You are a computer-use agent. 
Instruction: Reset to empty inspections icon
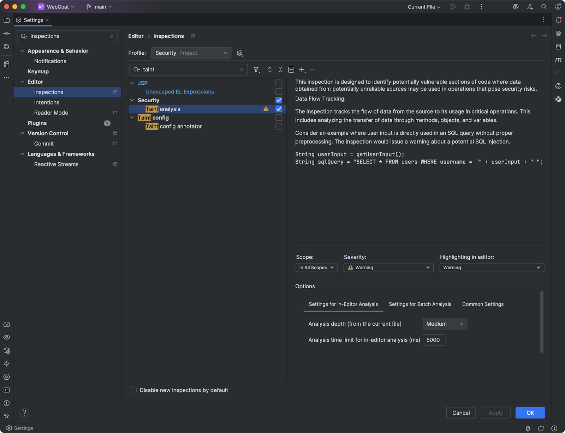pyautogui.click(x=291, y=70)
